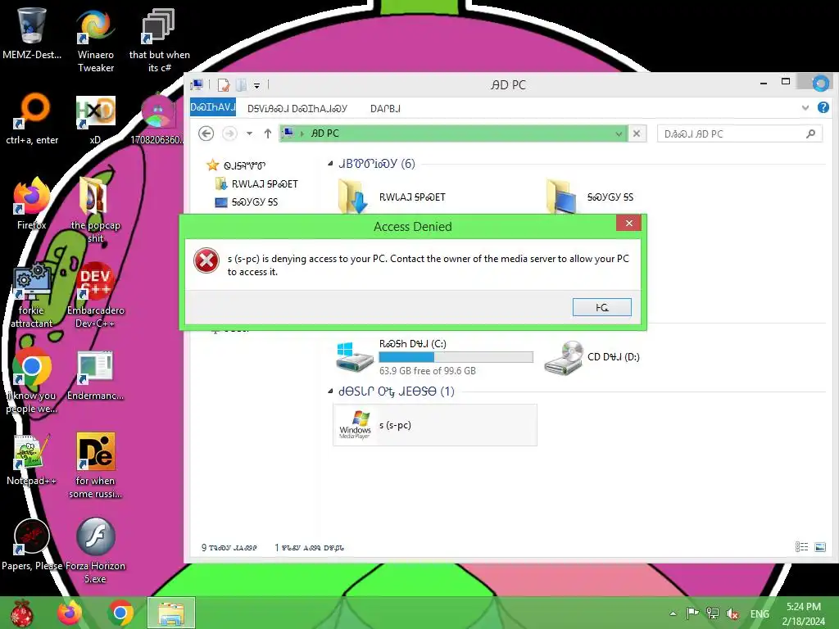Image resolution: width=839 pixels, height=629 pixels.
Task: Select downloads entry in navigation pane
Action: (256, 184)
